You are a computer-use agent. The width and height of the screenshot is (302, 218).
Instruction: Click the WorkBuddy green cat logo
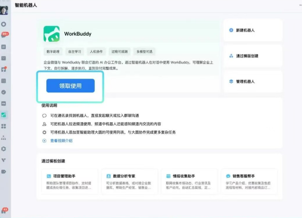51,34
